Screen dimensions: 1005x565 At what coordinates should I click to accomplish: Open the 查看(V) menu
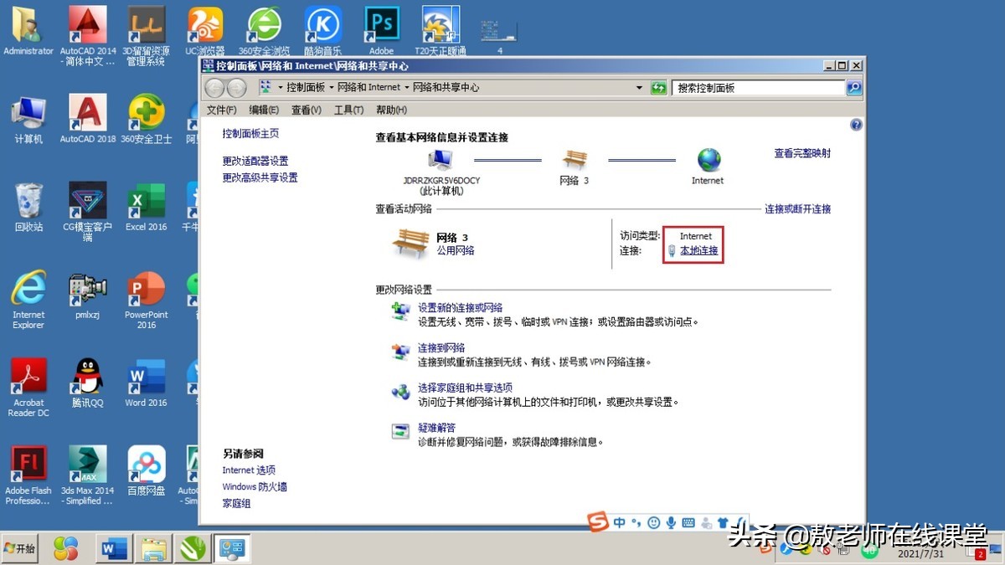coord(305,109)
